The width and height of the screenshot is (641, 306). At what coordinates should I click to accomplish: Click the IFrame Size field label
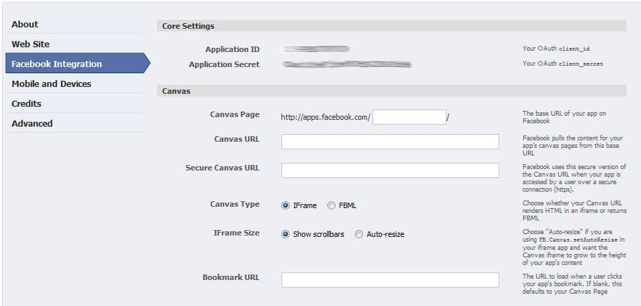(x=236, y=233)
